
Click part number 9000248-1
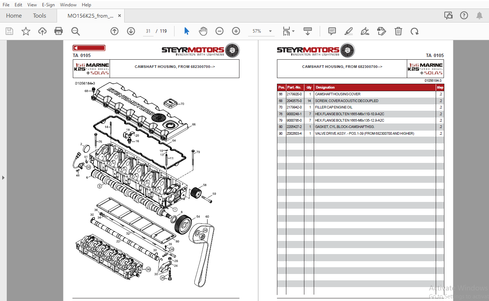(x=294, y=114)
